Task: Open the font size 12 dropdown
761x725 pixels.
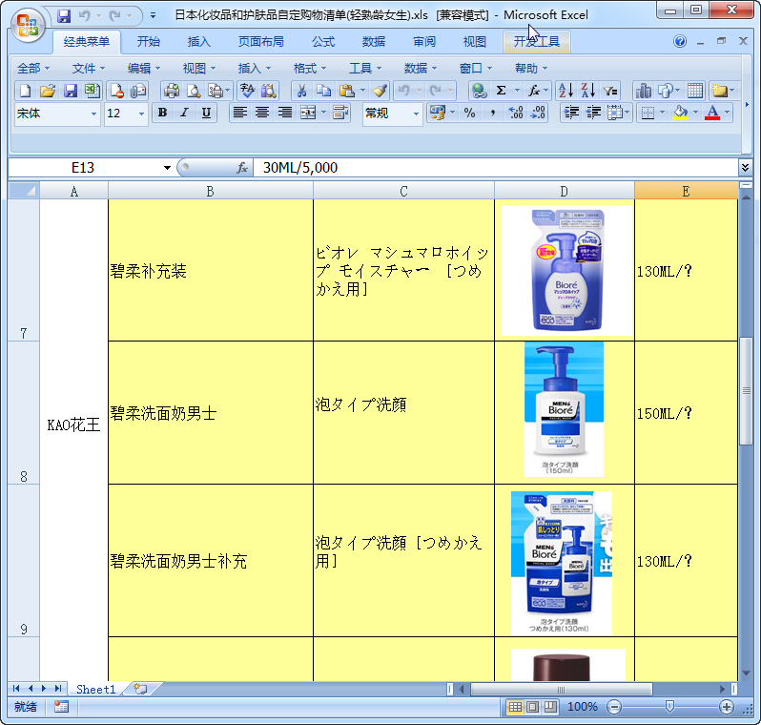Action: [141, 114]
